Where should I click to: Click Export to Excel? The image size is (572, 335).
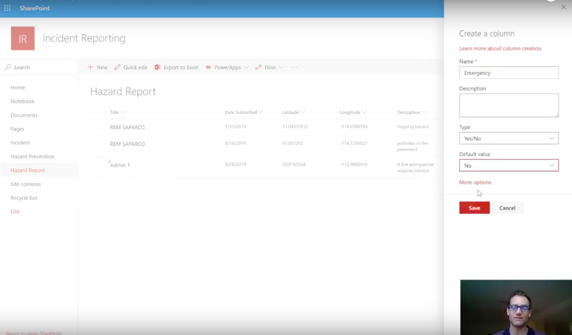176,67
